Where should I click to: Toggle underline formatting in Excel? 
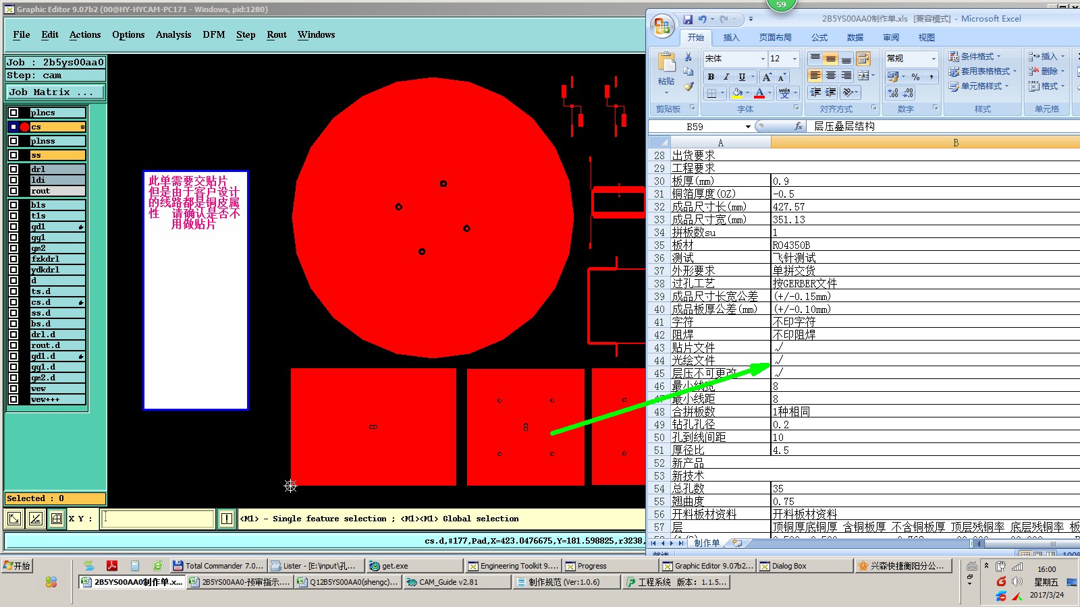(742, 77)
